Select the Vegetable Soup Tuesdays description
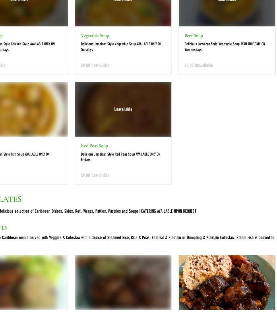The height and width of the screenshot is (312, 277). [x=121, y=47]
